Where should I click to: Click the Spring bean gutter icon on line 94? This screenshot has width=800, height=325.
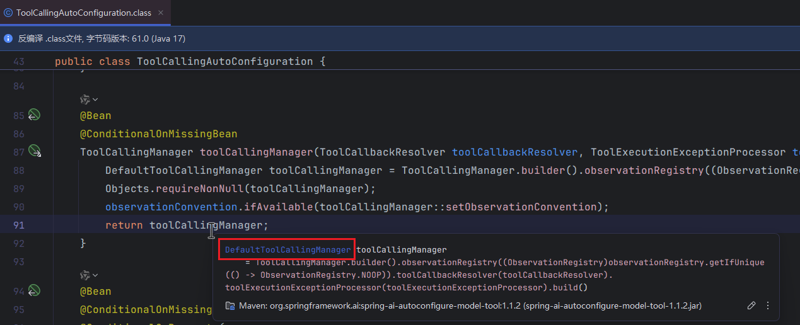(34, 290)
